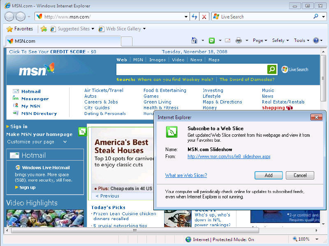The image size is (329, 246).
Task: Click the Print icon in command bar
Action: pyautogui.click(x=239, y=40)
